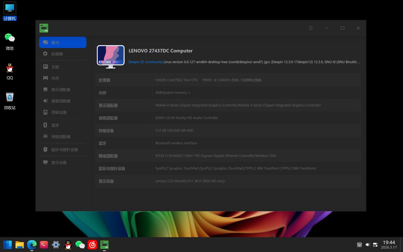This screenshot has height=252, width=403.
Task: Click the Lenovo LCD Monitor value
Action: [190, 181]
